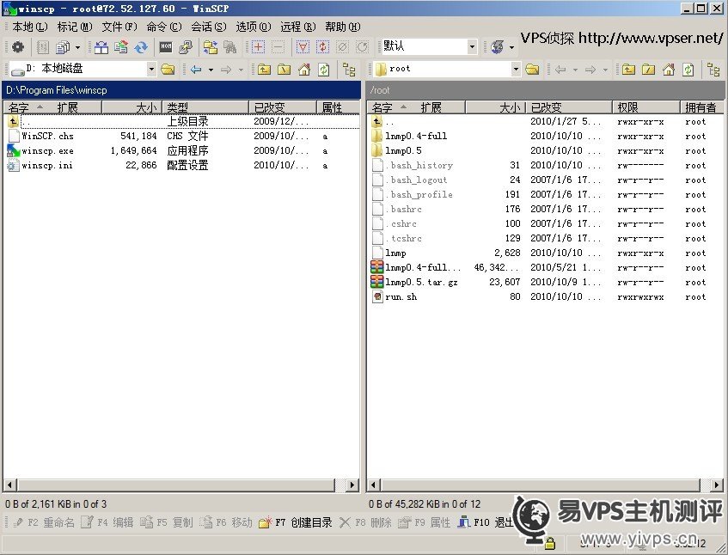Screen dimensions: 728x555
Task: Click F10 退出 button
Action: click(485, 522)
